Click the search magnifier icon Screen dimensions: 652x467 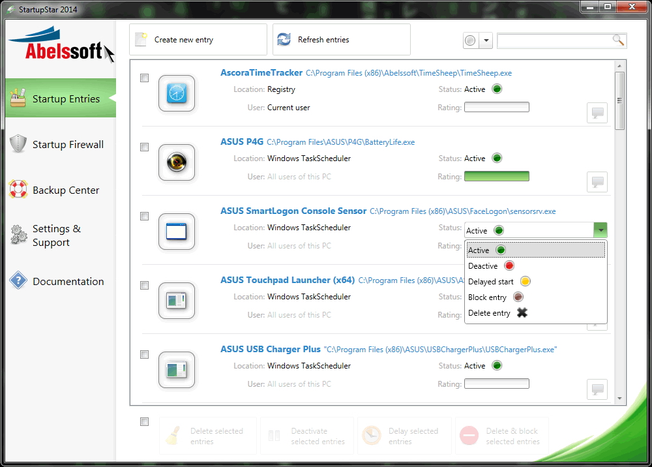pyautogui.click(x=618, y=40)
